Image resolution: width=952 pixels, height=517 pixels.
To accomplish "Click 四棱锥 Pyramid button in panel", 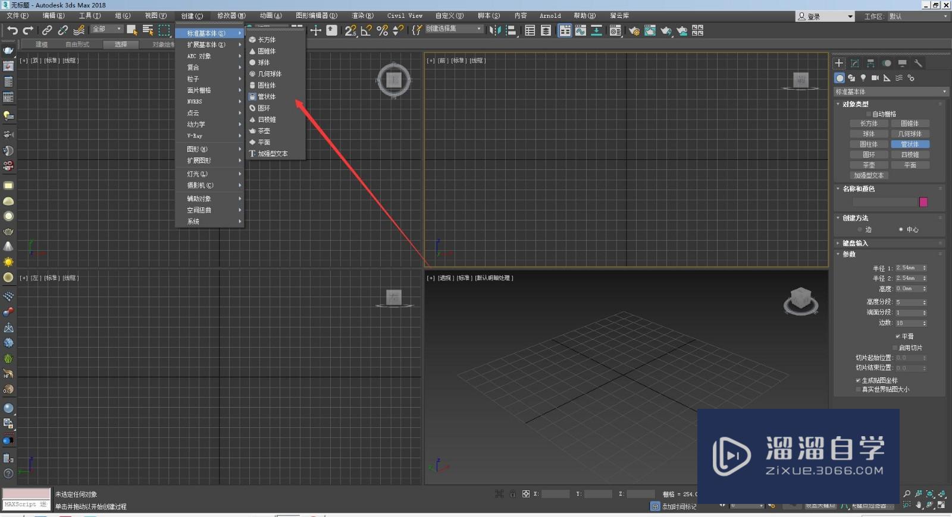I will (x=910, y=155).
